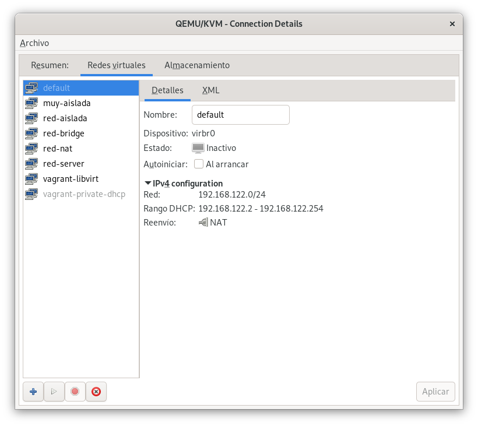The width and height of the screenshot is (478, 426).
Task: Choose the vagrant-libvirt network name
Action: [71, 179]
